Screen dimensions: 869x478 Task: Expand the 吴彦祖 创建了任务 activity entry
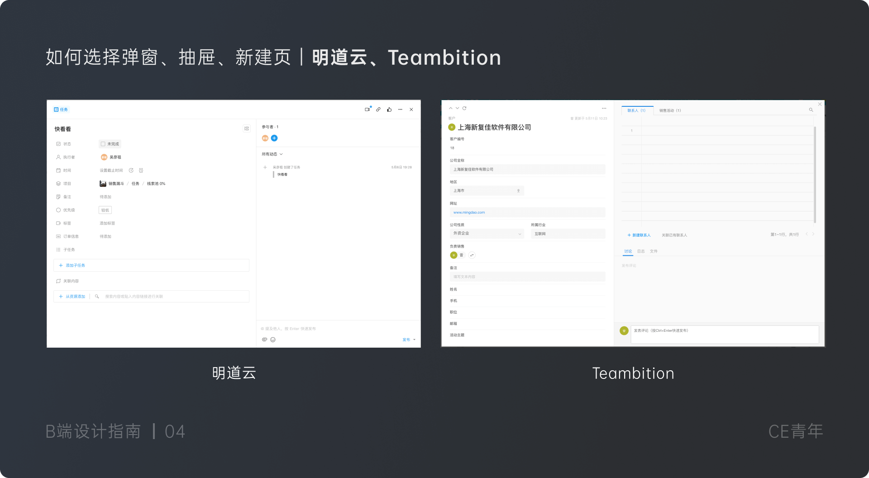pyautogui.click(x=265, y=167)
